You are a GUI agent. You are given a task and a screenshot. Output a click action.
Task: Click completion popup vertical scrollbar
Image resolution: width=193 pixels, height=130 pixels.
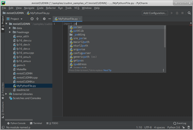165,36
